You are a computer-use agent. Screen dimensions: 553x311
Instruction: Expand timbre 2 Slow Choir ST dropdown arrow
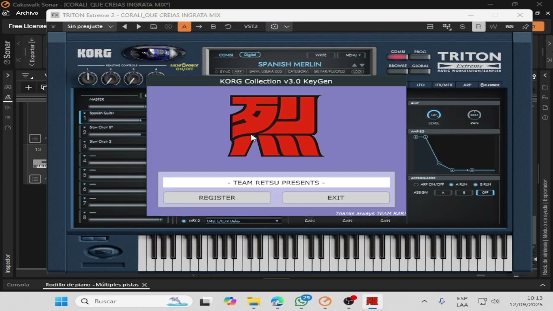click(85, 127)
